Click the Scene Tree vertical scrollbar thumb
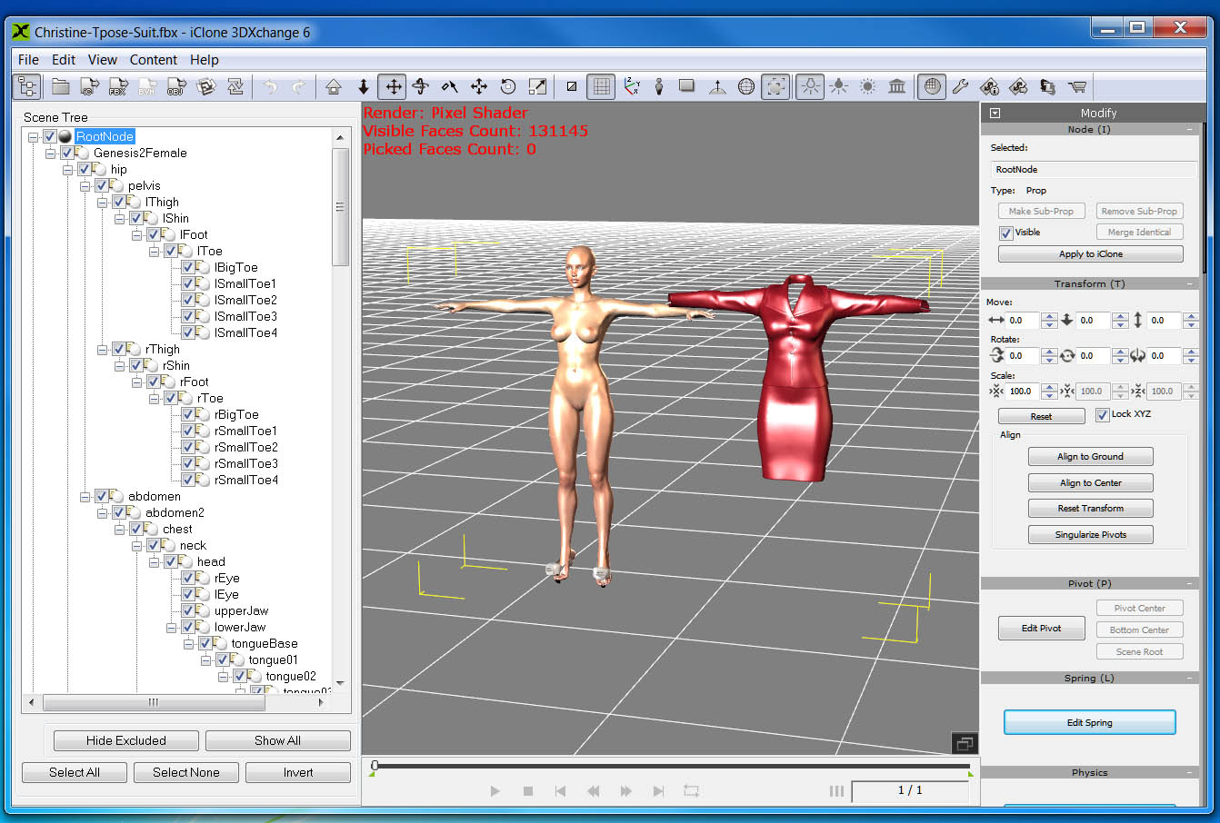The height and width of the screenshot is (823, 1220). (341, 207)
